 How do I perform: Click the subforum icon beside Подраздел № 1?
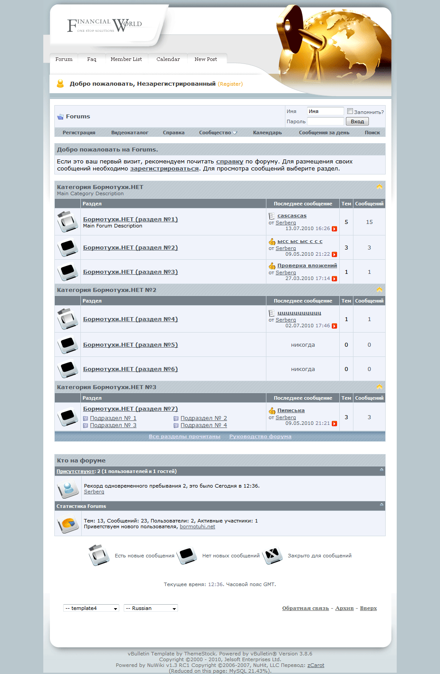[86, 418]
